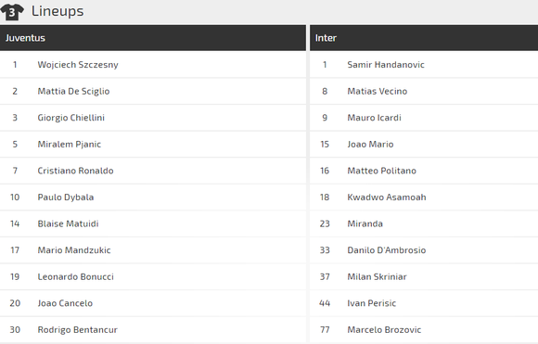The width and height of the screenshot is (538, 344).
Task: Click on Mauro Icardi's name
Action: 374,118
